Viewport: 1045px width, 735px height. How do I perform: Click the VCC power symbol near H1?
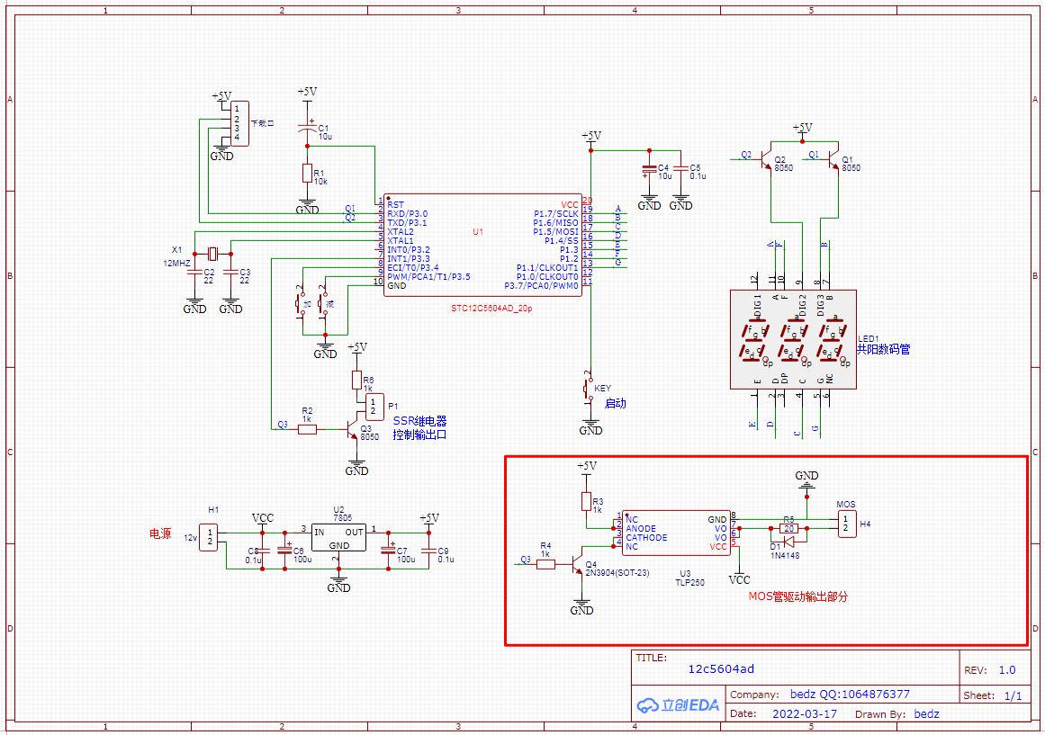pos(263,523)
